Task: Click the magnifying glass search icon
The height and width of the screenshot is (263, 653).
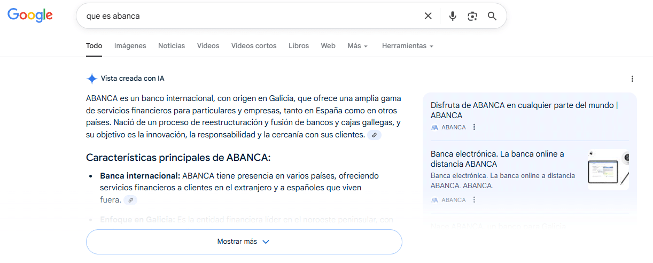Action: click(x=492, y=16)
